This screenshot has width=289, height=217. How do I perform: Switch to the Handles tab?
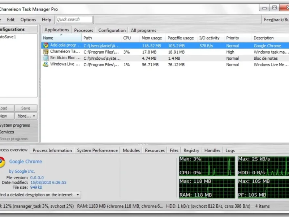[212, 150]
